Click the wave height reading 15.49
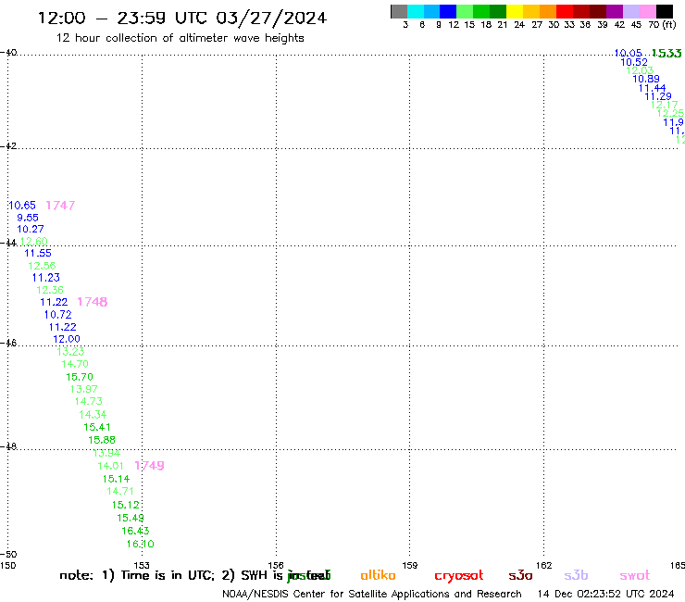Viewport: 685px width, 602px height. tap(131, 518)
